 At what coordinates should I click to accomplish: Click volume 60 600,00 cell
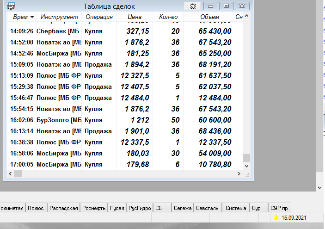[215, 120]
